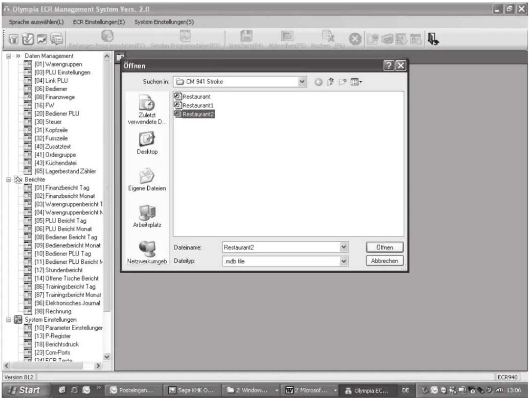Expand the Dateiname dropdown arrow

point(344,247)
